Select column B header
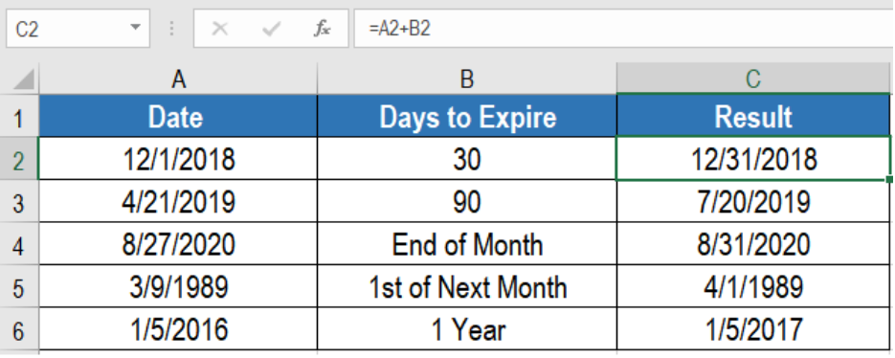This screenshot has width=895, height=358. click(x=467, y=79)
